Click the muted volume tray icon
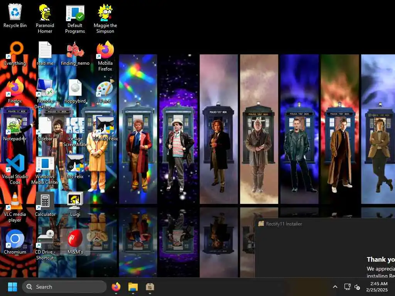 pos(357,287)
